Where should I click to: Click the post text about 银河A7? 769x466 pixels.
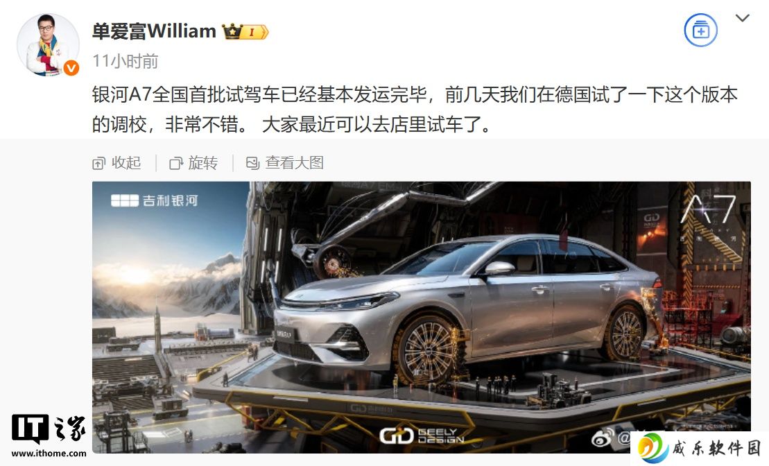(415, 110)
